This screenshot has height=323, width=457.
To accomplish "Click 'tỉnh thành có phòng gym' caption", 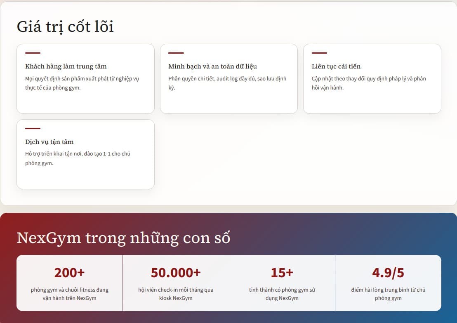I will [x=282, y=294].
